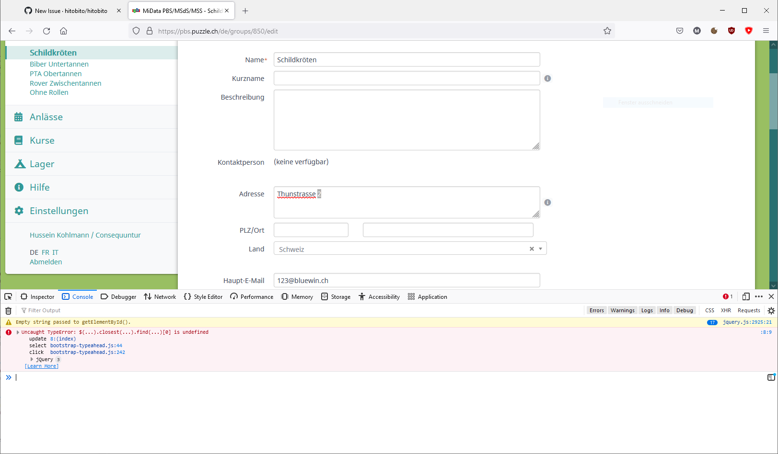Toggle the Errors filter in the console

coord(596,310)
